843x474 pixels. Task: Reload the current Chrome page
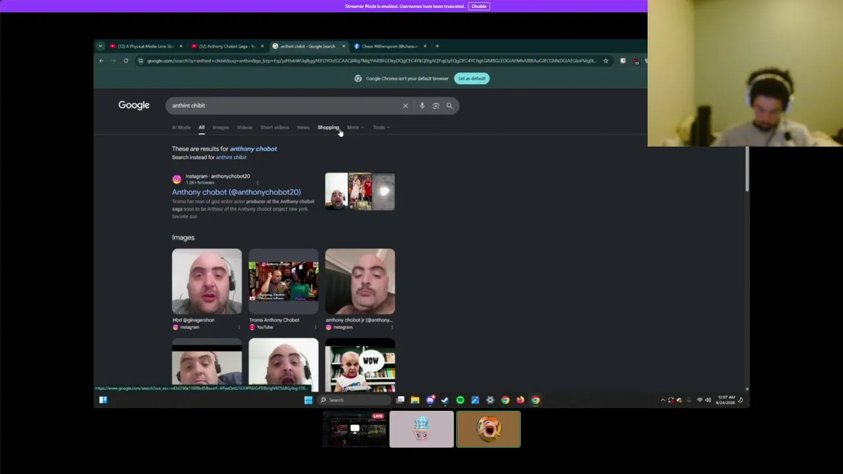[x=126, y=61]
